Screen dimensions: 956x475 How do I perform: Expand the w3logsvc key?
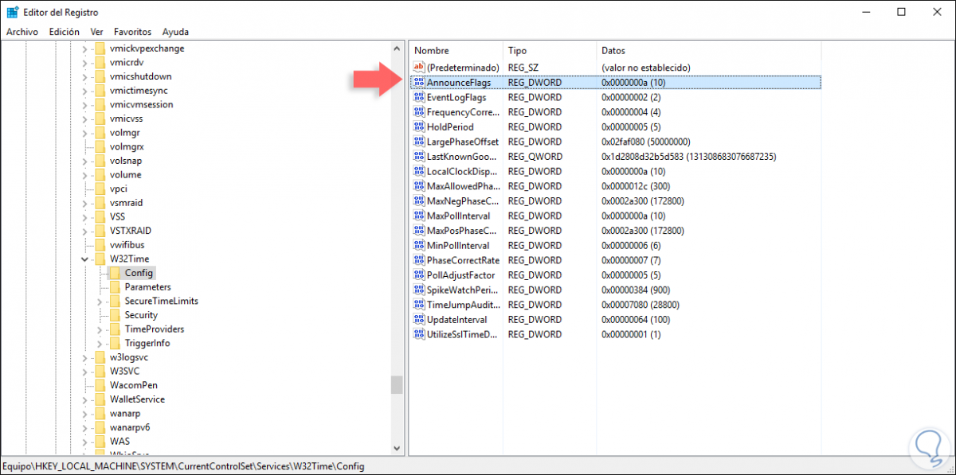(x=84, y=357)
